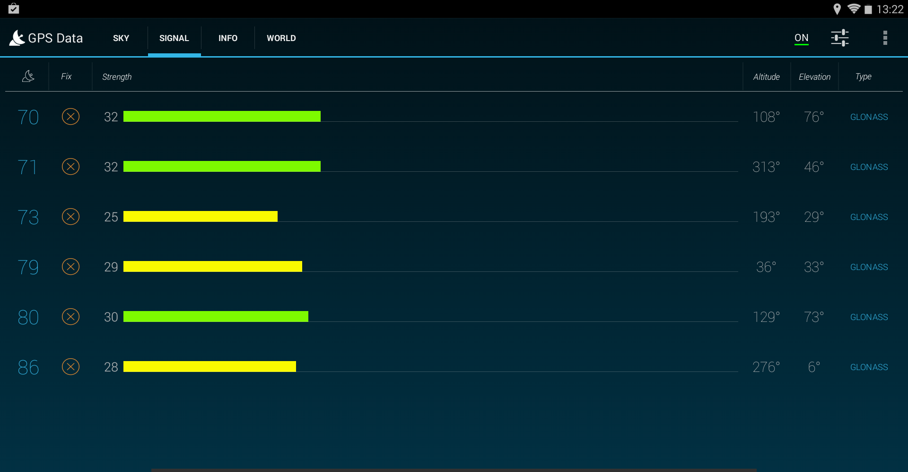Click the satellite column header icon
This screenshot has height=472, width=908.
click(28, 76)
